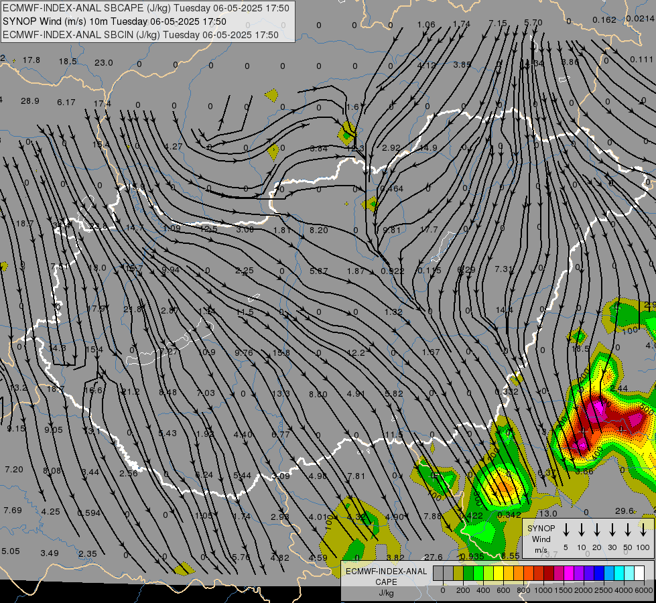The width and height of the screenshot is (656, 603).
Task: Click the 1000 tick on CAPE scale
Action: click(x=543, y=590)
